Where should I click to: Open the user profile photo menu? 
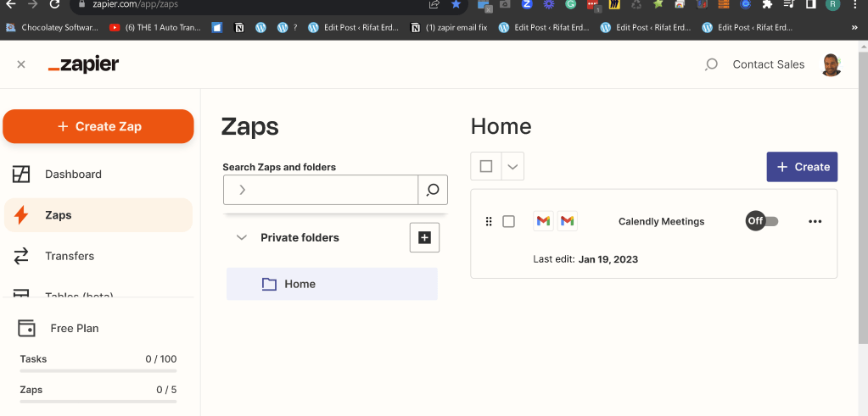pyautogui.click(x=831, y=64)
